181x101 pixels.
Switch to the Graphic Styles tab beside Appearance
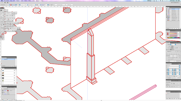point(11,87)
